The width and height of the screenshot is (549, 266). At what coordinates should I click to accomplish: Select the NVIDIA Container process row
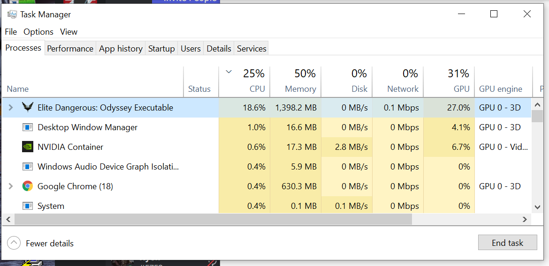[267, 147]
